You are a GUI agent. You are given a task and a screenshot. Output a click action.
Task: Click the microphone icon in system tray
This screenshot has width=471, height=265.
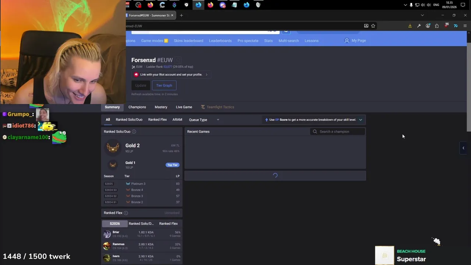pos(411,5)
